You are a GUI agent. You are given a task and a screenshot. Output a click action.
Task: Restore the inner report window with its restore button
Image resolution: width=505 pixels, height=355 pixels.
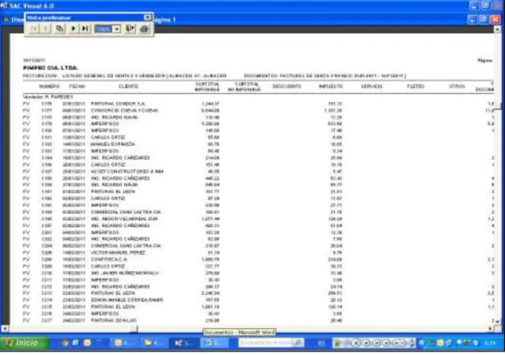484,20
